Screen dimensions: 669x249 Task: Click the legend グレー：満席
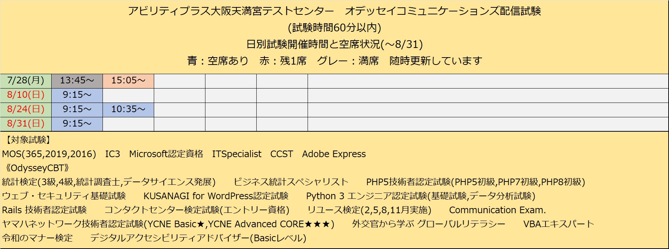pyautogui.click(x=348, y=61)
